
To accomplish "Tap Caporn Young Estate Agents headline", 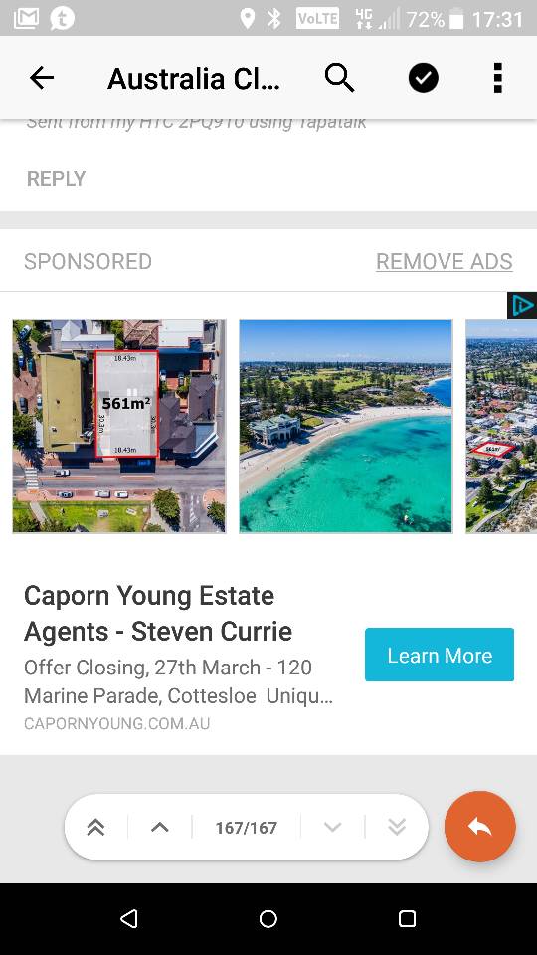I will pyautogui.click(x=158, y=614).
